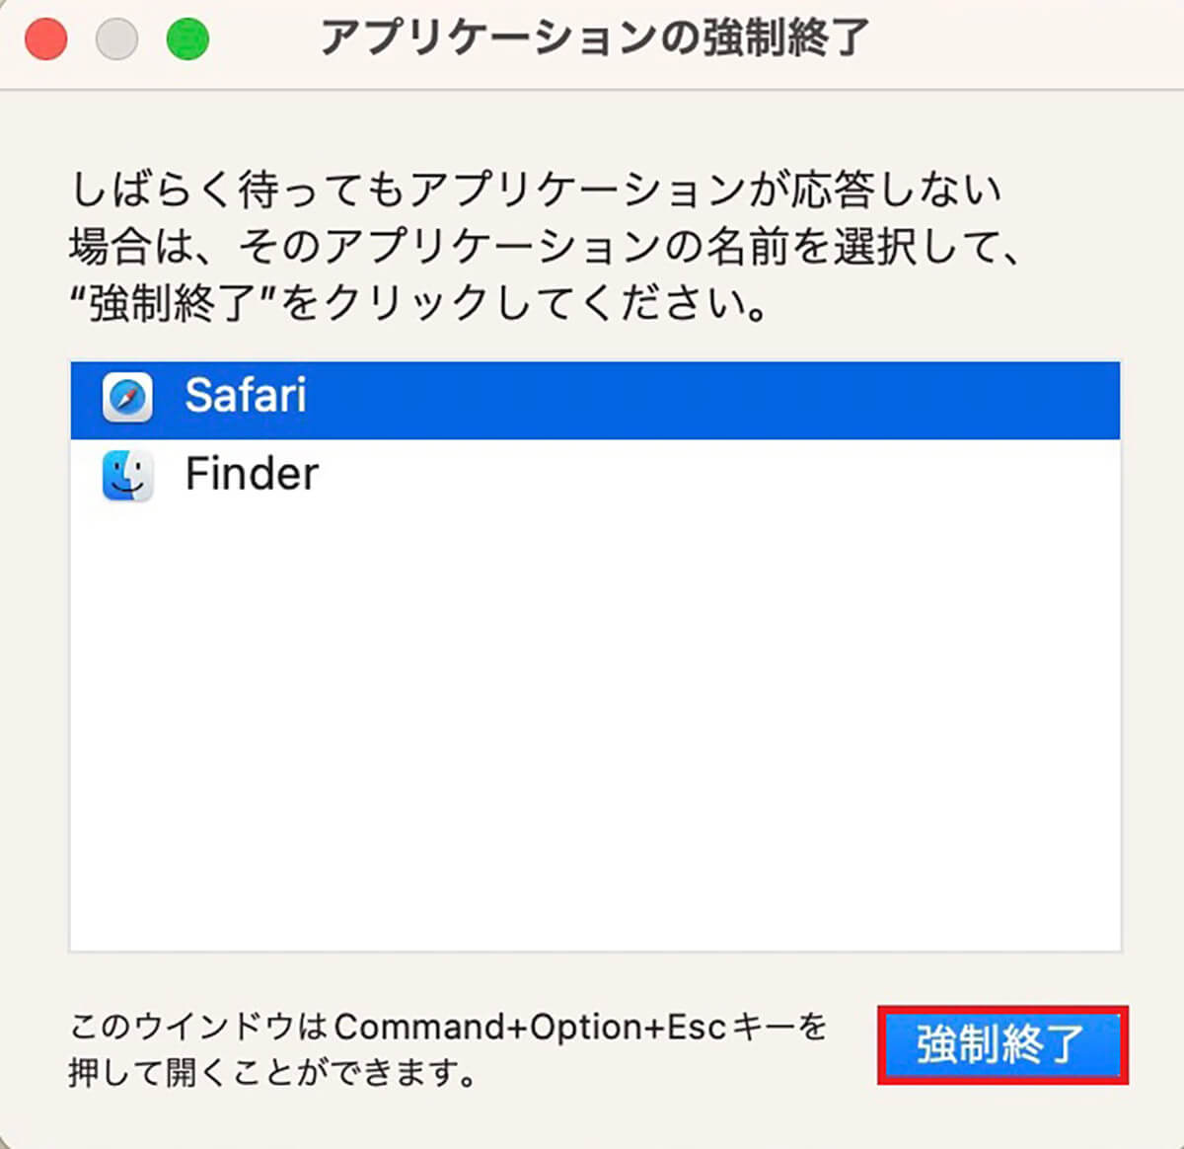The image size is (1184, 1149).
Task: Click the bottom edge of the application list box
Action: click(595, 951)
